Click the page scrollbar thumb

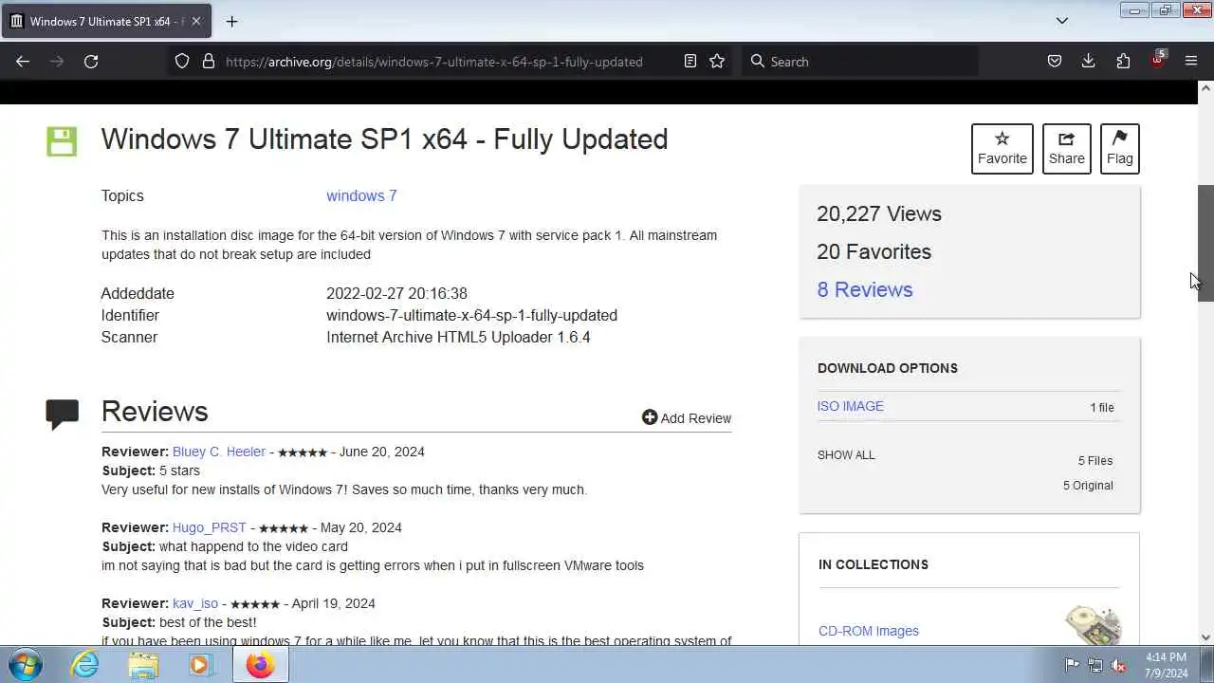(x=1205, y=243)
